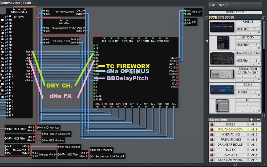Open the TC device thumbnail
The height and width of the screenshot is (167, 267).
click(x=222, y=105)
